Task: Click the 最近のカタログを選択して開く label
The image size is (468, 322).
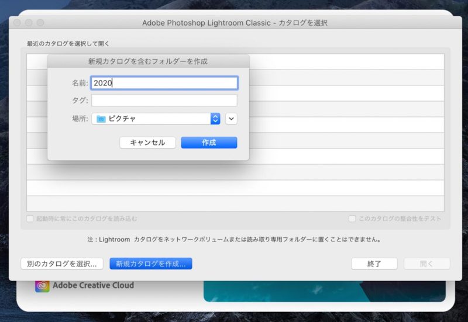Action: pyautogui.click(x=68, y=43)
